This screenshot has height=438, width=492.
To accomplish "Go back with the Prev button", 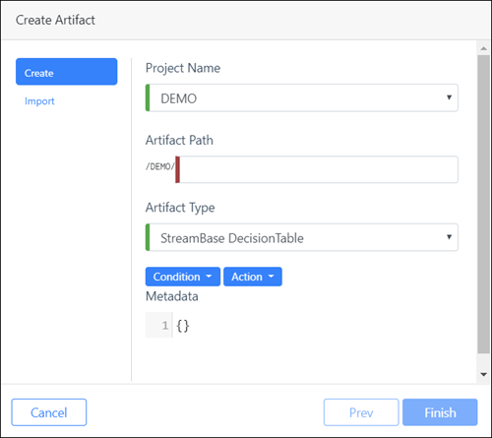I will tap(361, 412).
